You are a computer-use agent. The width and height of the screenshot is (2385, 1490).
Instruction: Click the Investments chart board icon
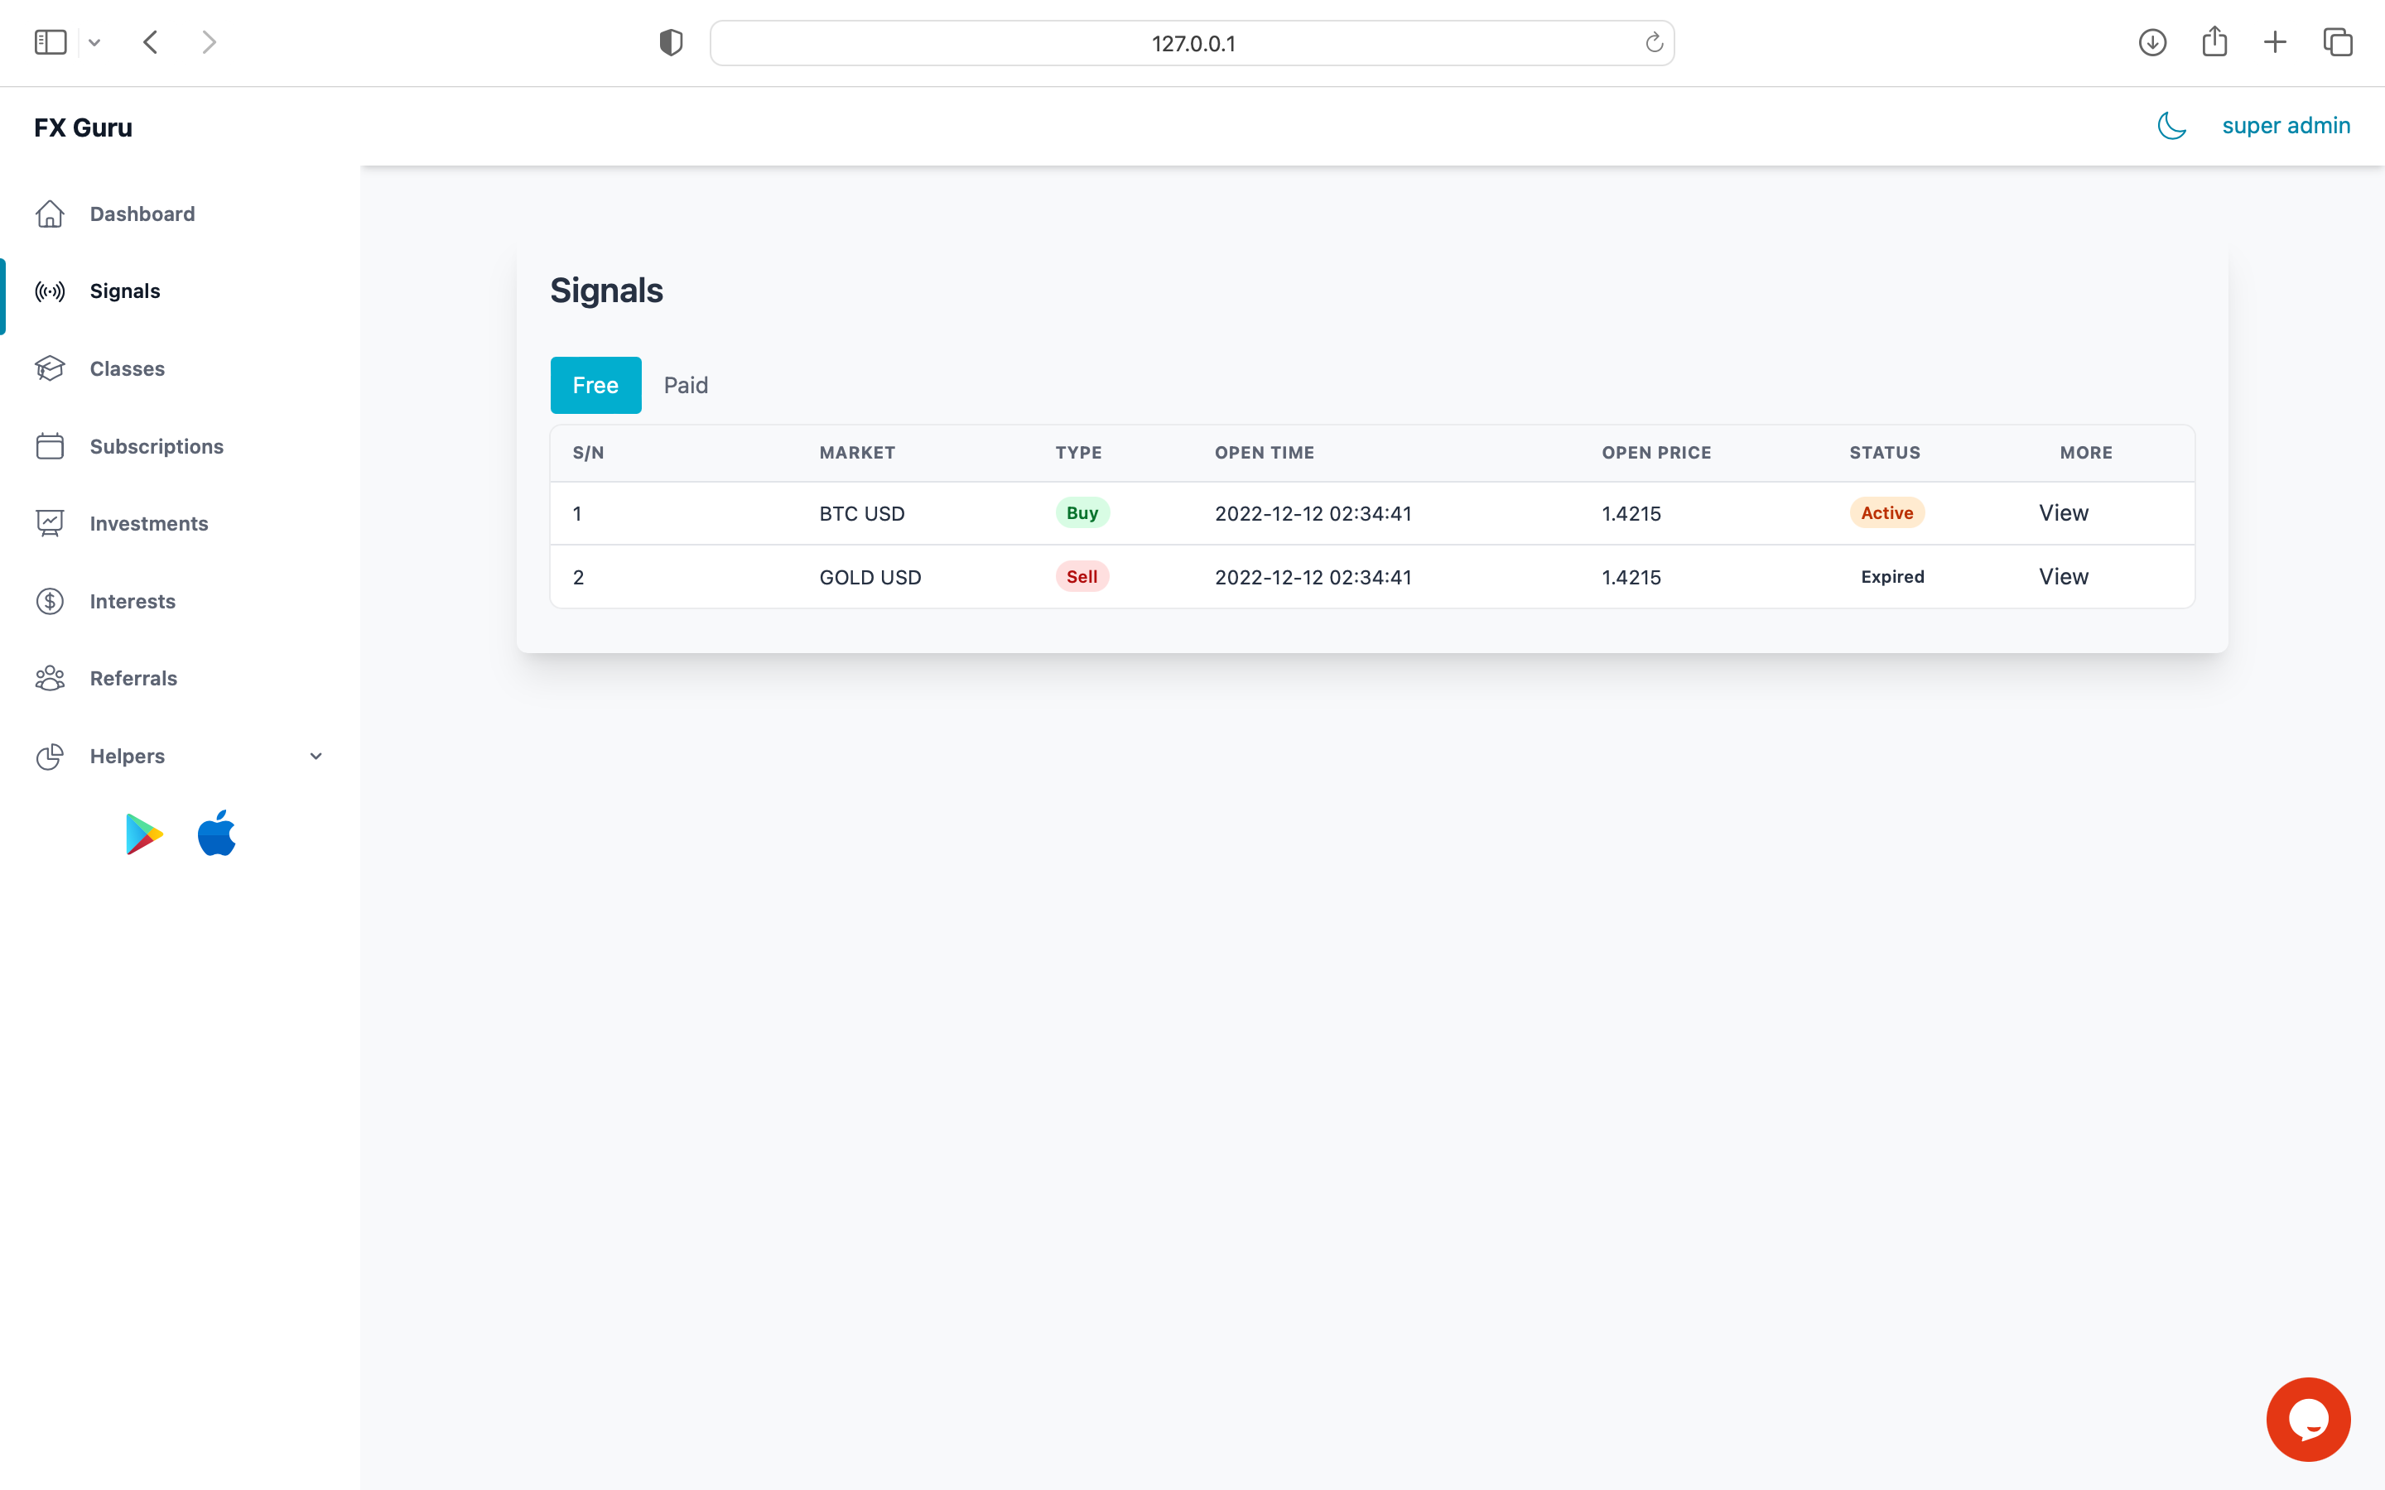pos(51,523)
